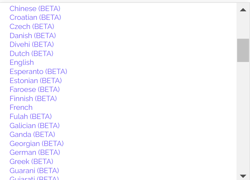Choose Dutch (BETA) language
Screen dimensions: 250x180
coord(31,53)
